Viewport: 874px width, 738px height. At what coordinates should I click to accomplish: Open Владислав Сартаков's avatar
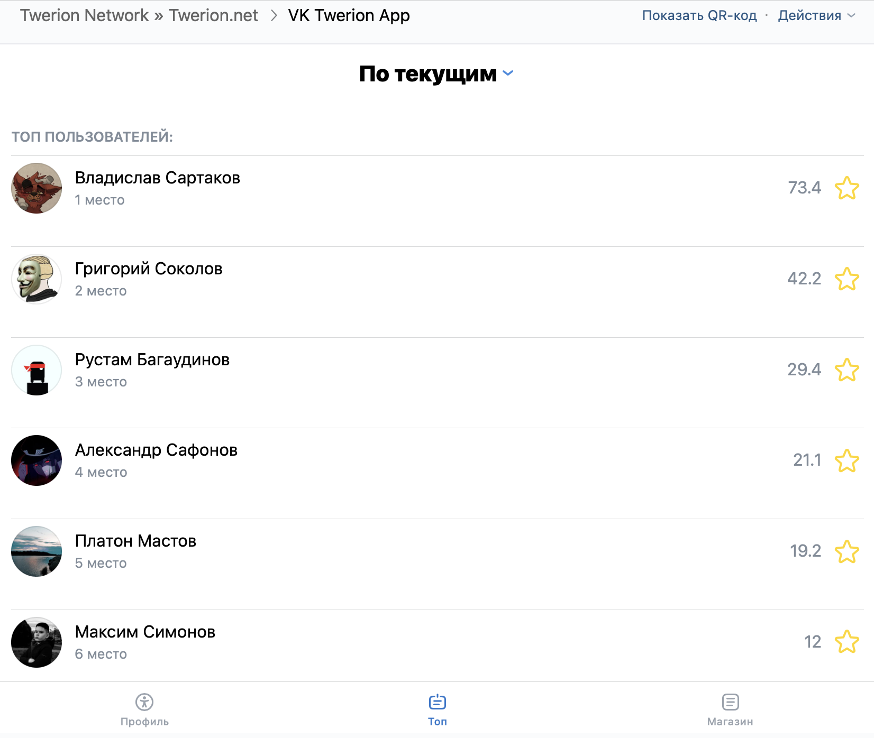tap(37, 188)
